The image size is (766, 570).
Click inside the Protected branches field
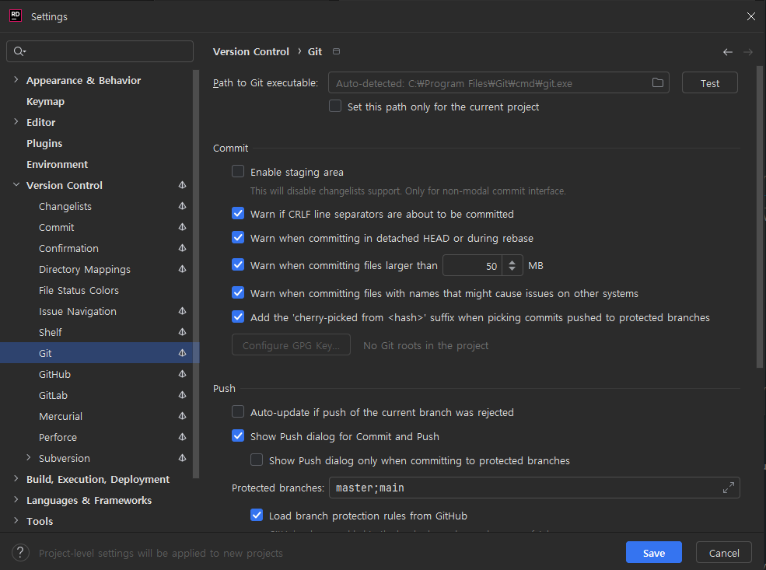point(505,488)
